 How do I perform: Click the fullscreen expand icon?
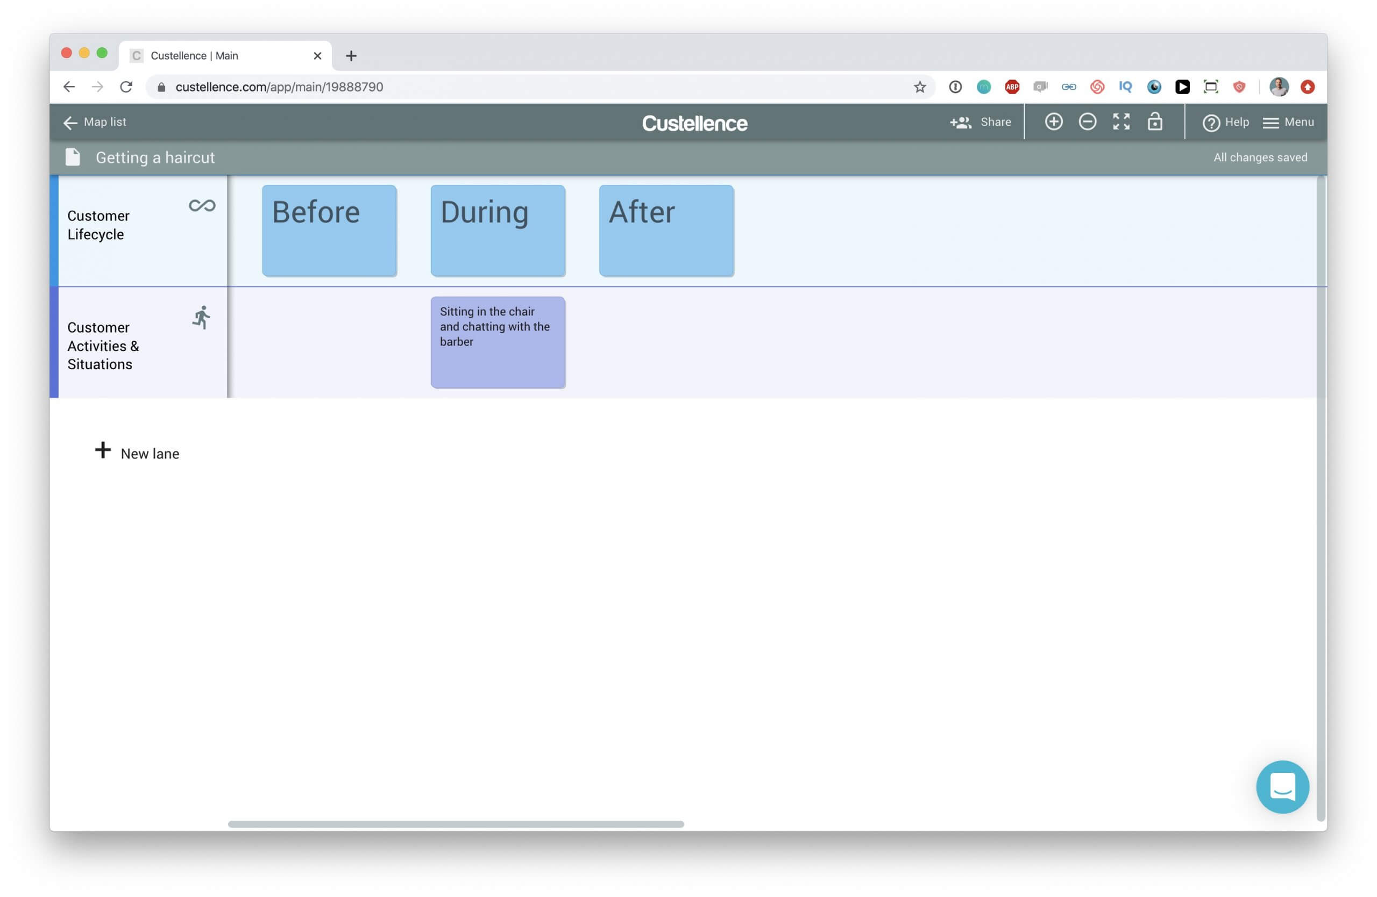(1120, 121)
